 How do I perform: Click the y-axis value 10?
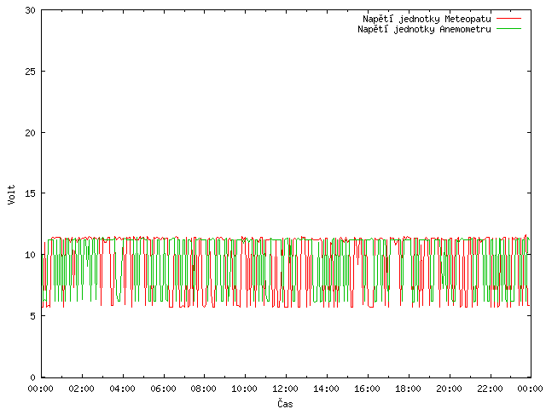point(31,255)
